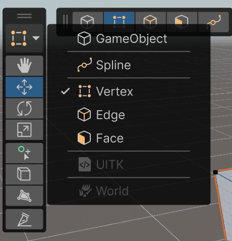This screenshot has width=232, height=241.
Task: Choose Face from the context menu
Action: click(129, 138)
